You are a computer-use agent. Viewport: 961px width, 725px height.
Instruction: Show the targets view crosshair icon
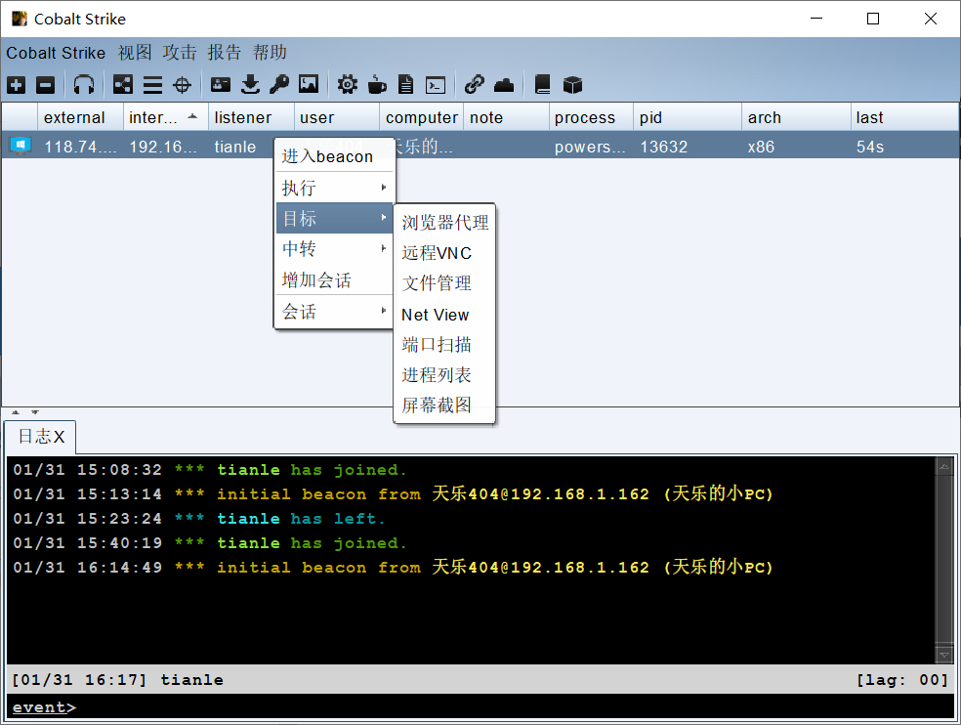(x=182, y=85)
